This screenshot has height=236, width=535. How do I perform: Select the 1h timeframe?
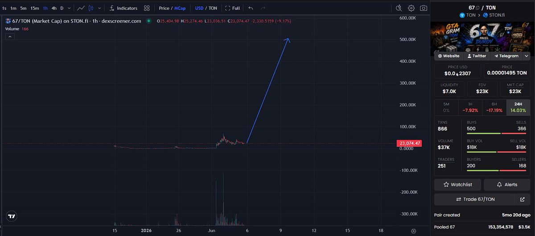point(45,8)
